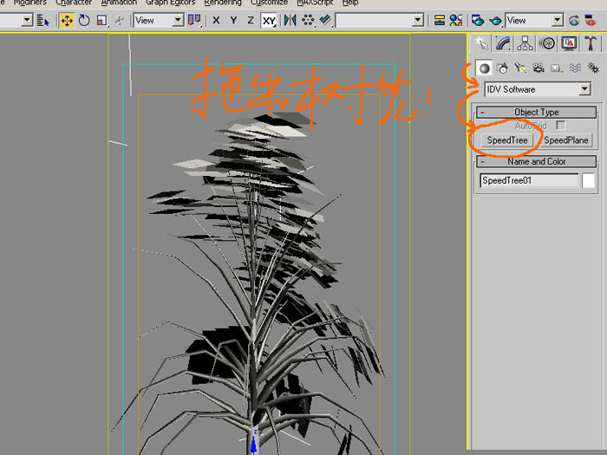Click the object color swatch
This screenshot has width=607, height=455.
[x=588, y=180]
